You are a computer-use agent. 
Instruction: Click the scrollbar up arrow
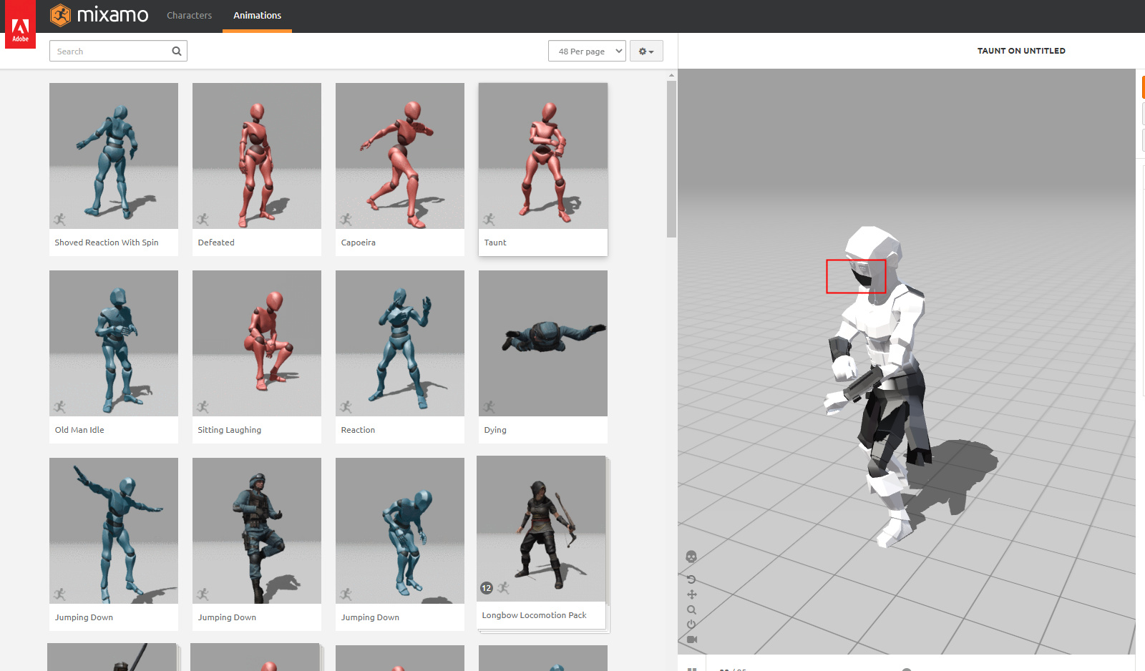[671, 74]
